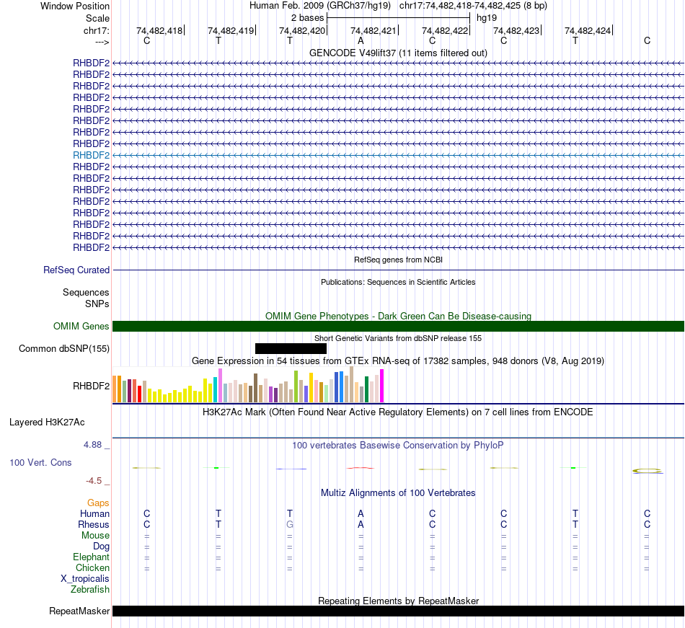Click the RefSeq Curated track label
This screenshot has width=685, height=628.
click(76, 270)
